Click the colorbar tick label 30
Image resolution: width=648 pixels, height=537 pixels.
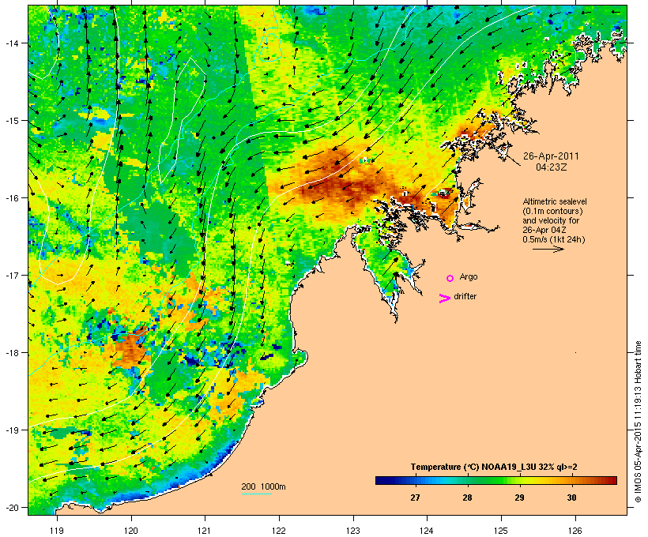[x=571, y=498]
